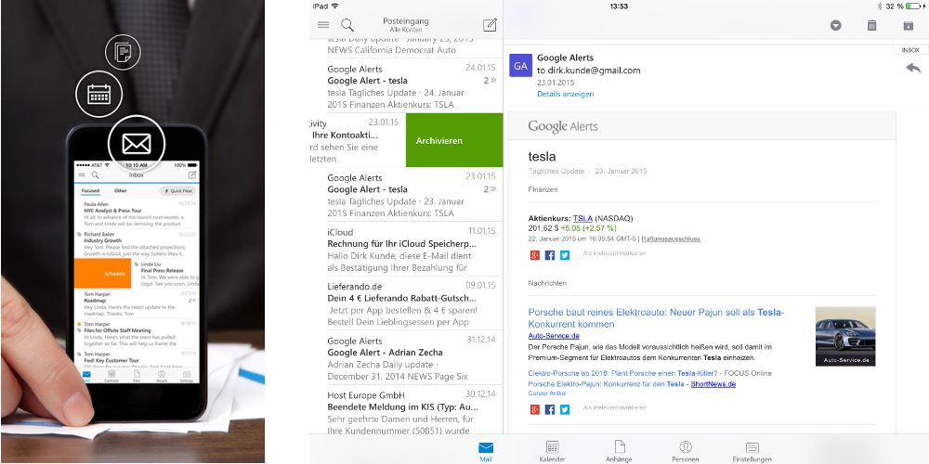Tap the green Archivieren swipe button
Image resolution: width=929 pixels, height=464 pixels.
[x=454, y=140]
